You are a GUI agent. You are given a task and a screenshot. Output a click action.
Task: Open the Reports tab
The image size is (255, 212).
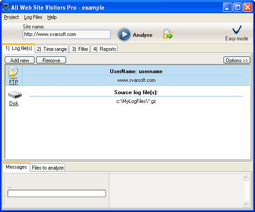tap(104, 49)
